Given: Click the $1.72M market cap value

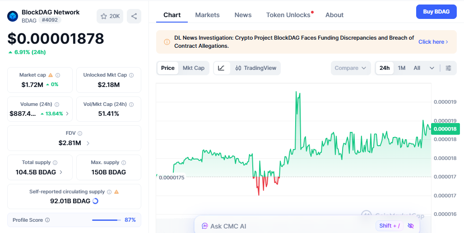Looking at the screenshot, I should pyautogui.click(x=32, y=85).
